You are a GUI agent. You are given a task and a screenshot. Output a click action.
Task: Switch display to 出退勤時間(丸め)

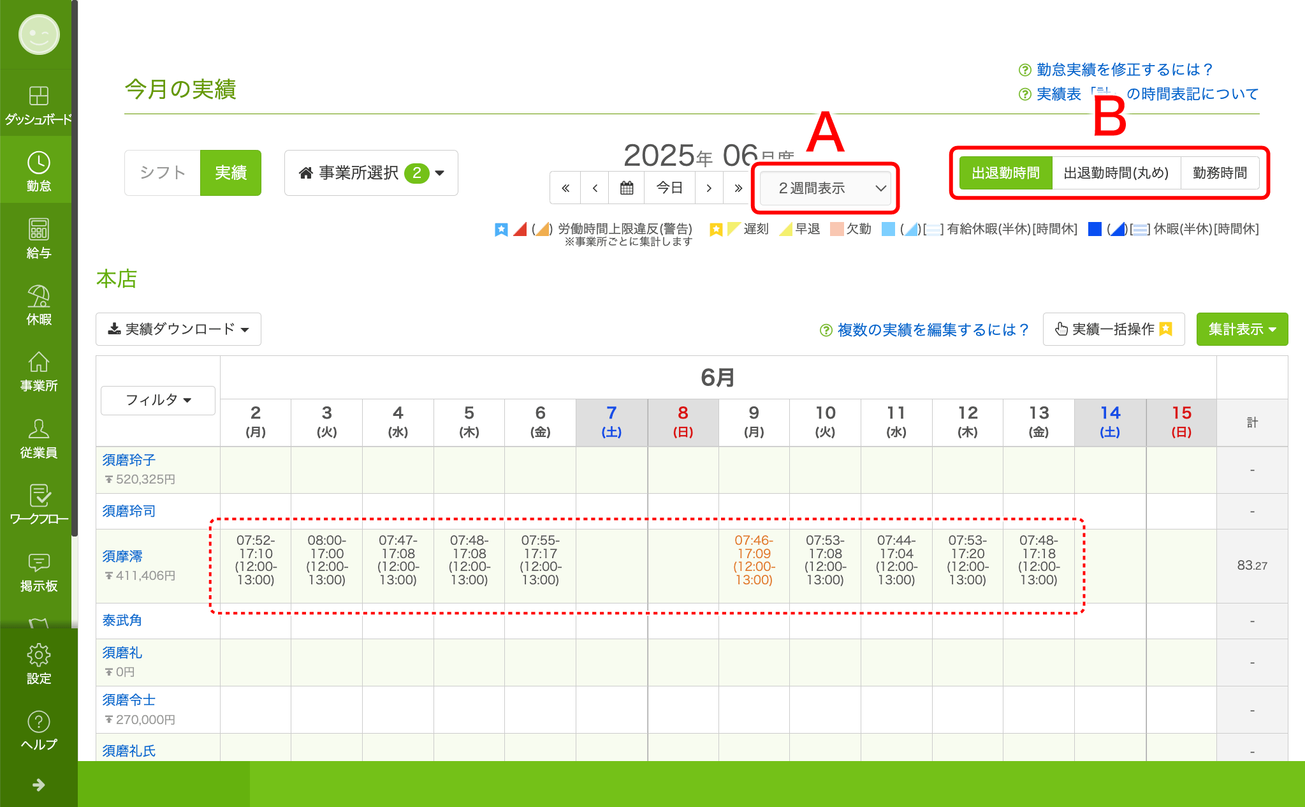[1116, 173]
